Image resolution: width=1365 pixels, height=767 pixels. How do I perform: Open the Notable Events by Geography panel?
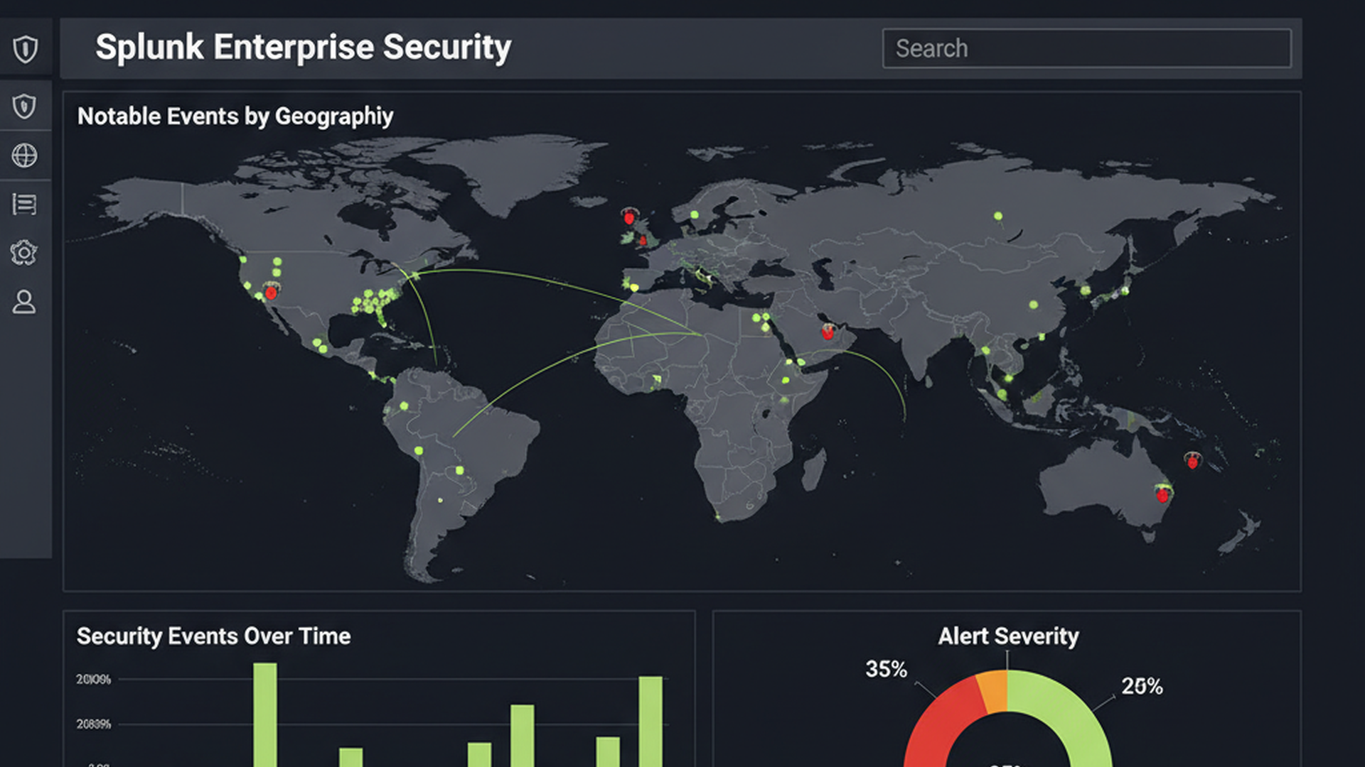235,116
